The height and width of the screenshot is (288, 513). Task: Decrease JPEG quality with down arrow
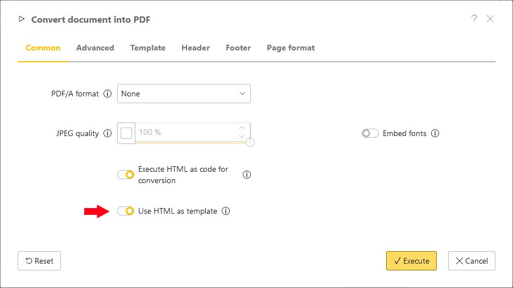pyautogui.click(x=242, y=137)
